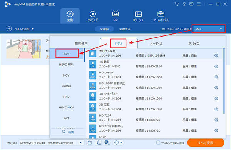The width and height of the screenshot is (231, 150).
Task: Show the 変換中 converting list
Action: click(x=104, y=29)
